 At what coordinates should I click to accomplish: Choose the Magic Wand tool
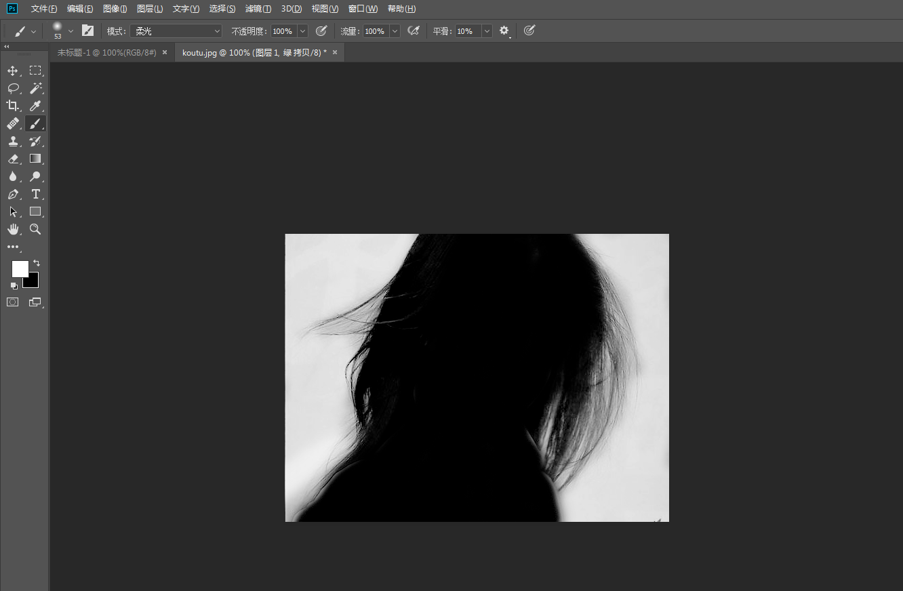36,88
